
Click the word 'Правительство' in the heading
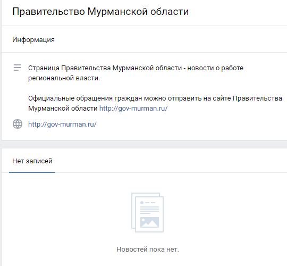pos(49,12)
